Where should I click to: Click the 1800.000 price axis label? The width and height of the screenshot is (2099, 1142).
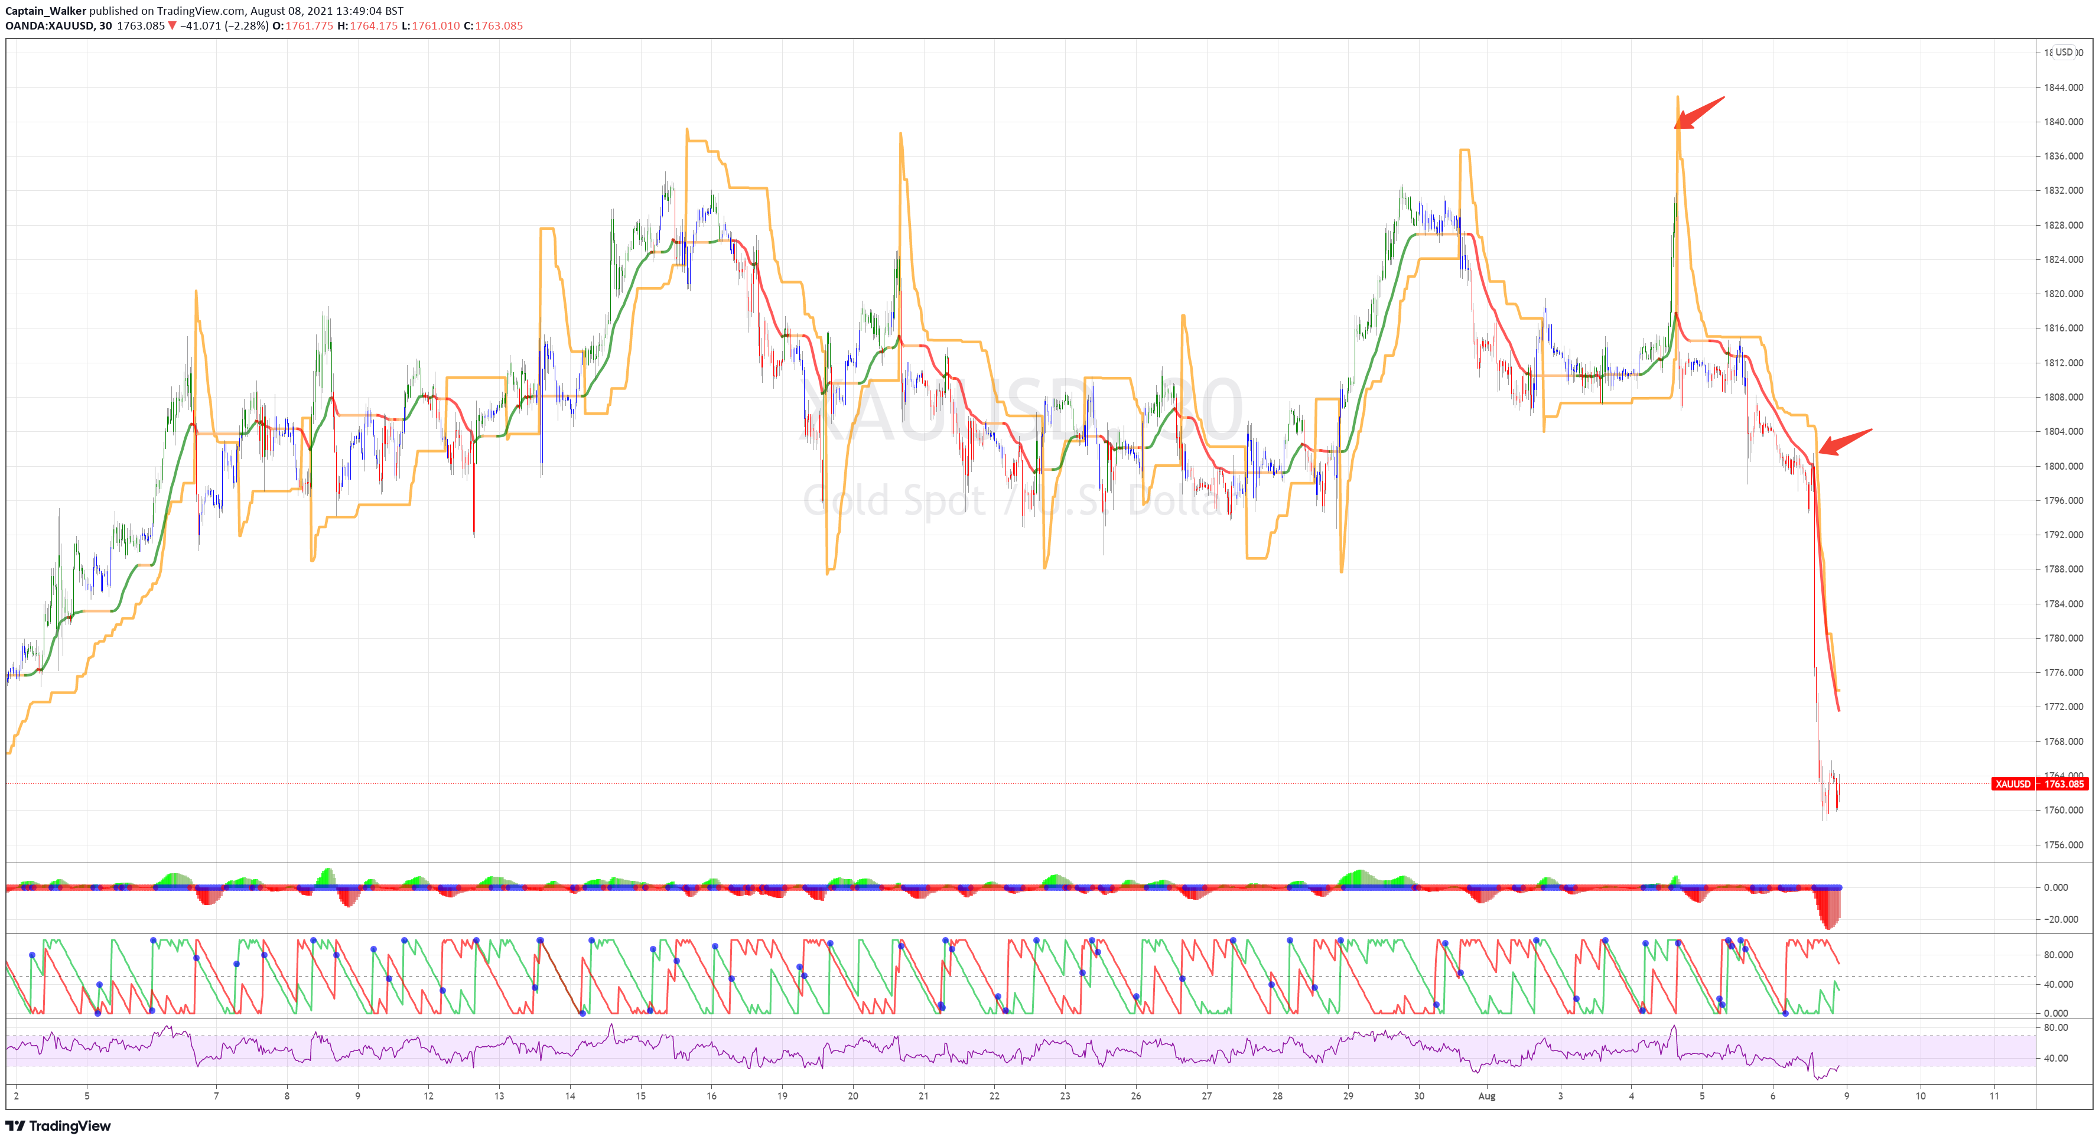click(2063, 466)
